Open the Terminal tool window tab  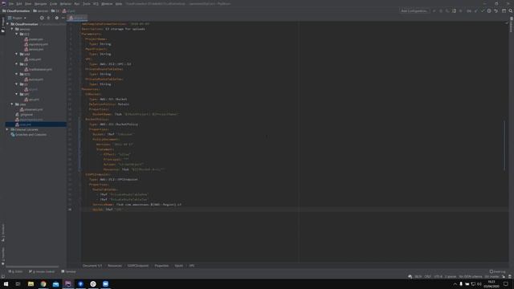pos(68,271)
